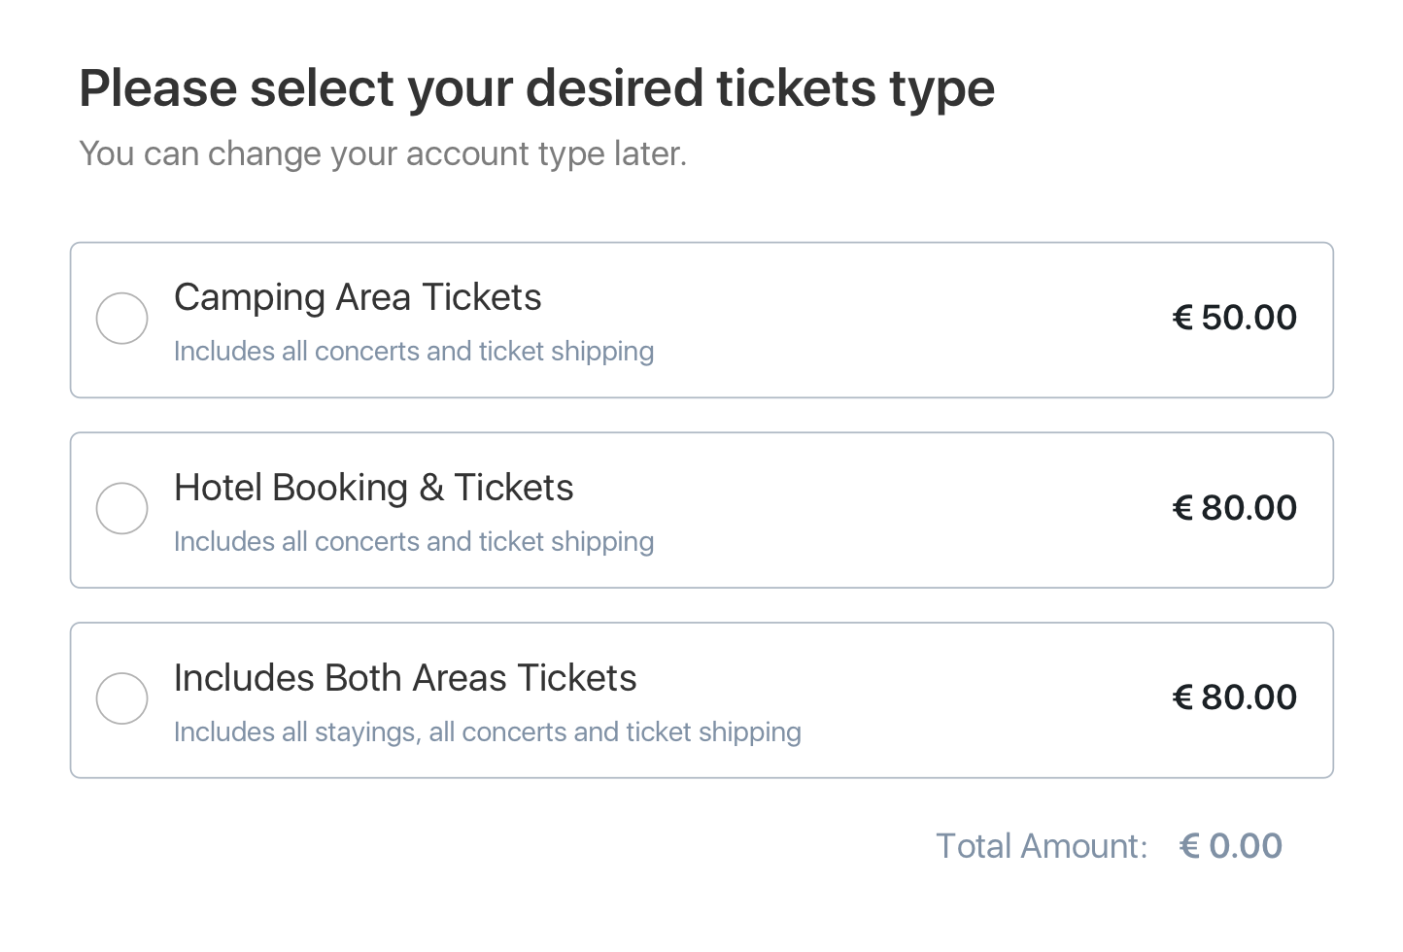Screen dimensions: 1403x952
Task: Click the "Includes Both Areas Tickets" title text
Action: pyautogui.click(x=405, y=678)
